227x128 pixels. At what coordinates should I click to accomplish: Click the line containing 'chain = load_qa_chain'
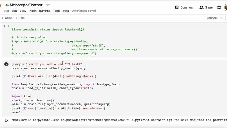52,88
